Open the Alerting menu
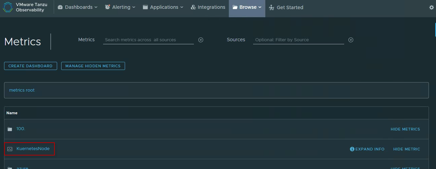The height and width of the screenshot is (169, 436). (120, 7)
